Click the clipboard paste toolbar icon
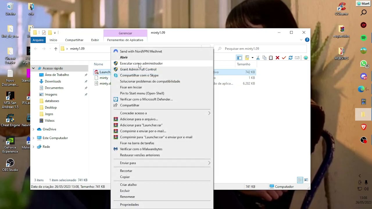 coord(271,58)
